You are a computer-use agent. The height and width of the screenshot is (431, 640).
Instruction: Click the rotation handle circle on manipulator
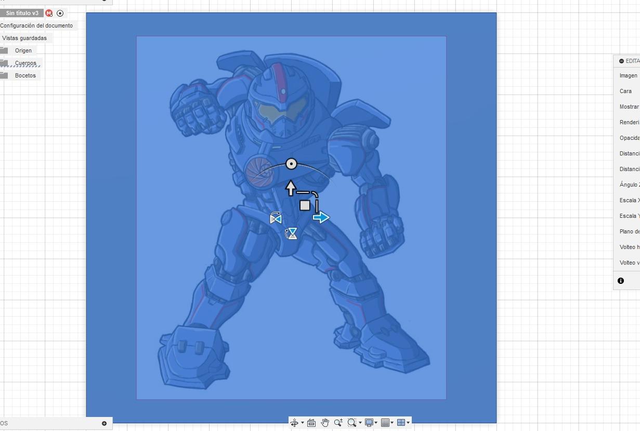[292, 164]
